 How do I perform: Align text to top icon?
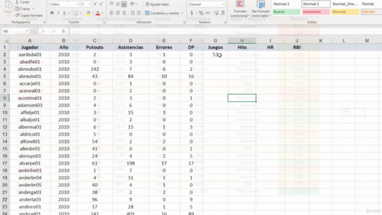[x=112, y=4]
